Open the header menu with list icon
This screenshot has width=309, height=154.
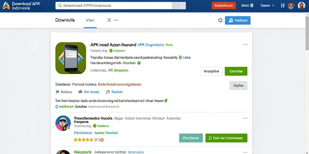pos(247,6)
